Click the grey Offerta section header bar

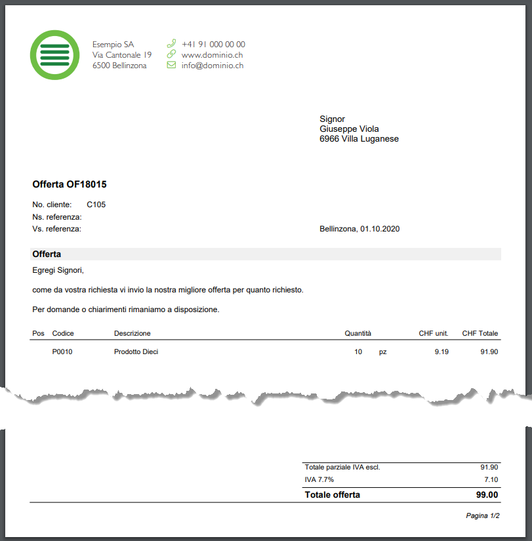(x=266, y=254)
